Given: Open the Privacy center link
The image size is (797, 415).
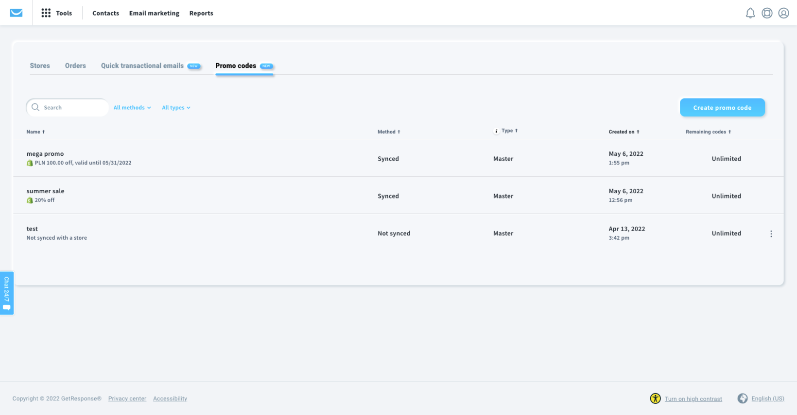Looking at the screenshot, I should 127,398.
